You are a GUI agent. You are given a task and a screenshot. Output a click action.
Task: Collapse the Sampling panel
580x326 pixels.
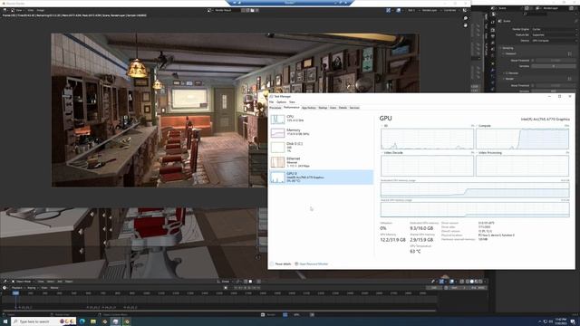point(507,48)
